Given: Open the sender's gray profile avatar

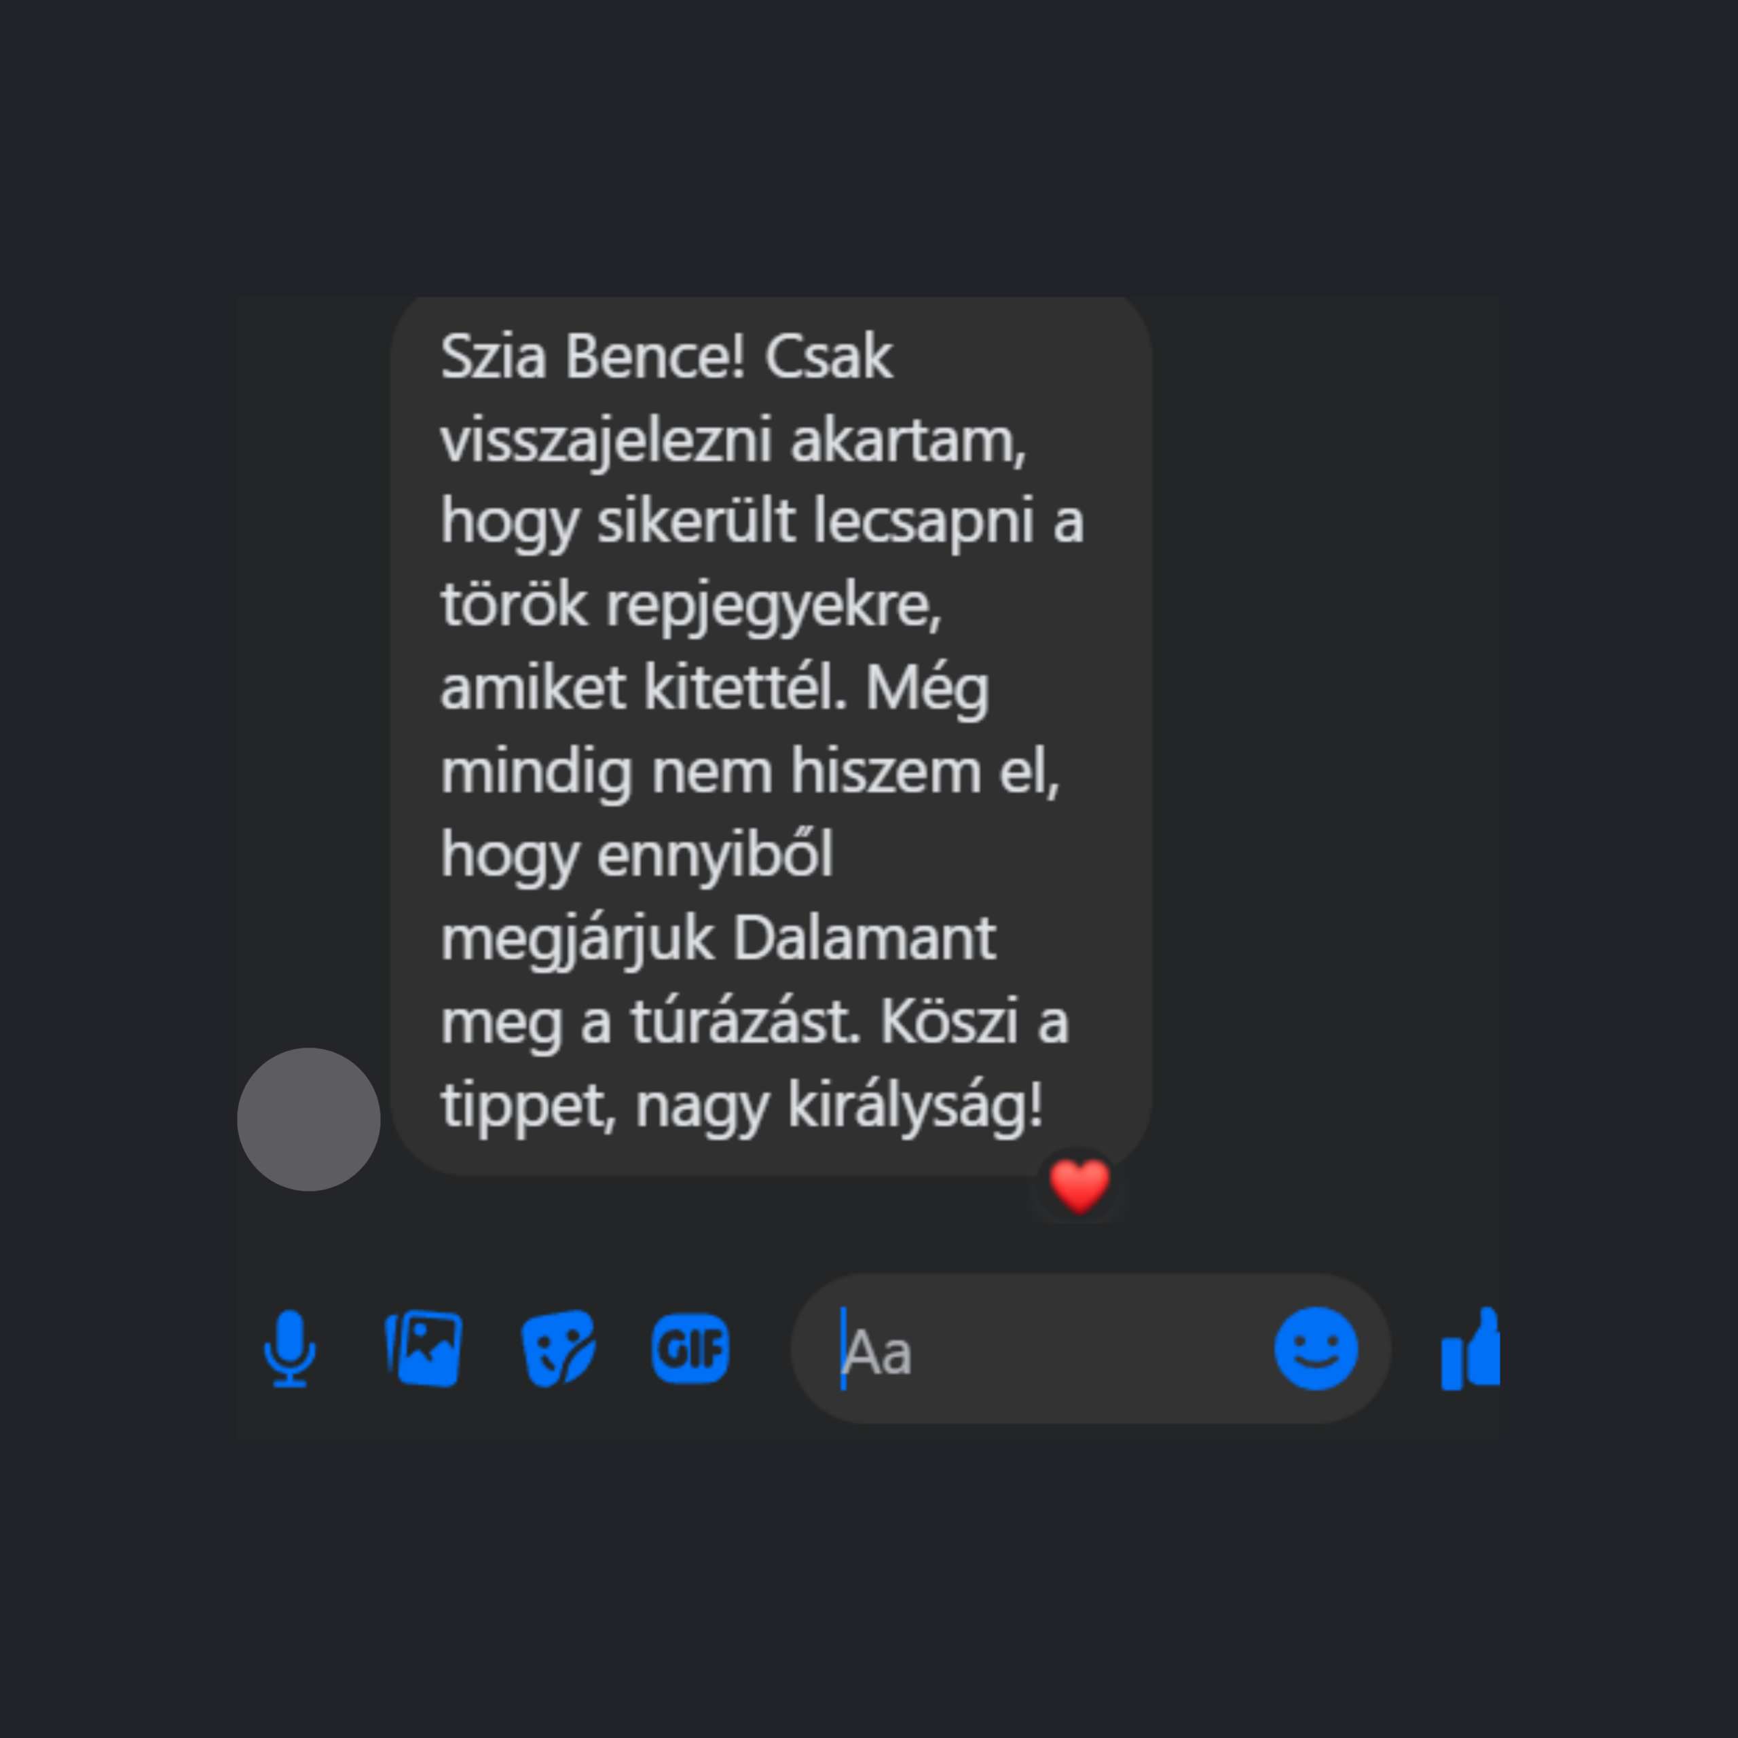Looking at the screenshot, I should pos(308,1119).
